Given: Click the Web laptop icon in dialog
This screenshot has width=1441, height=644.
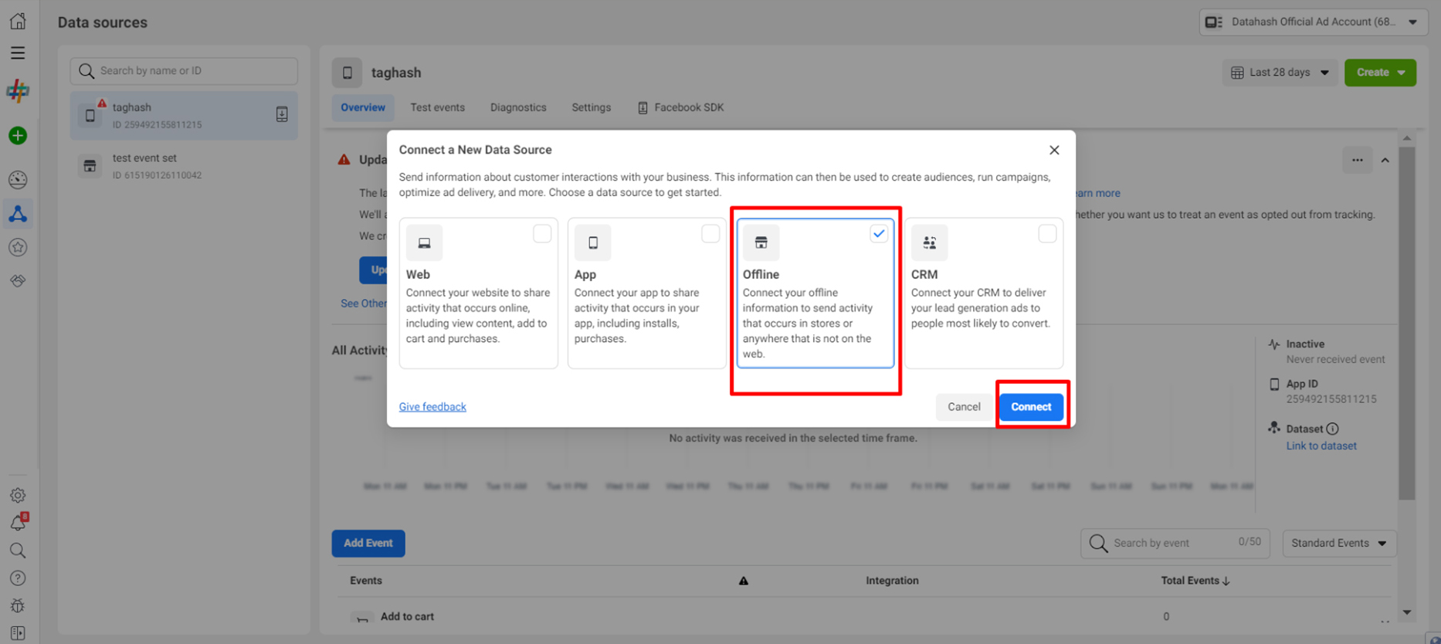Looking at the screenshot, I should coord(424,242).
